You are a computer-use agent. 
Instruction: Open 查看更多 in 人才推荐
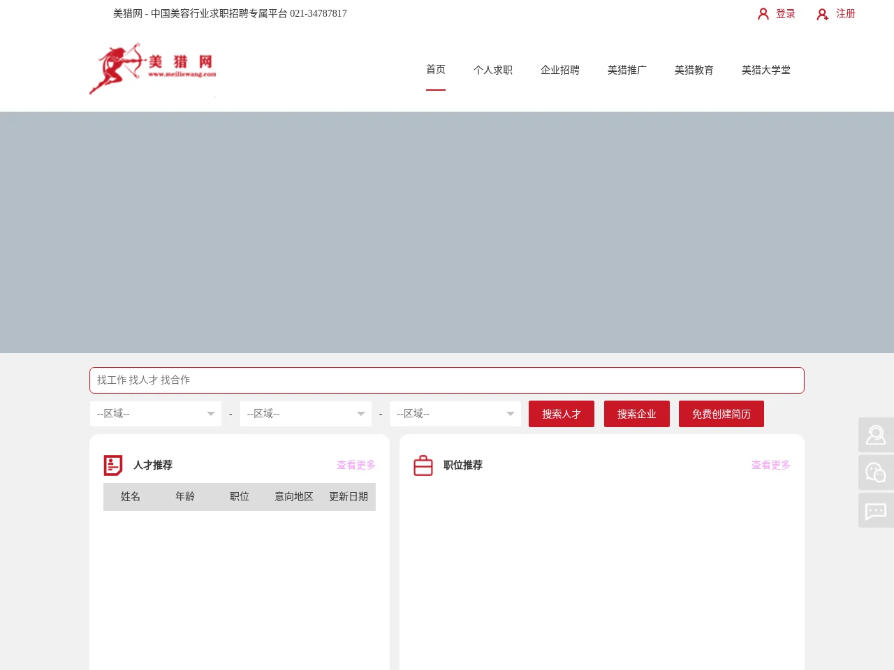(356, 466)
